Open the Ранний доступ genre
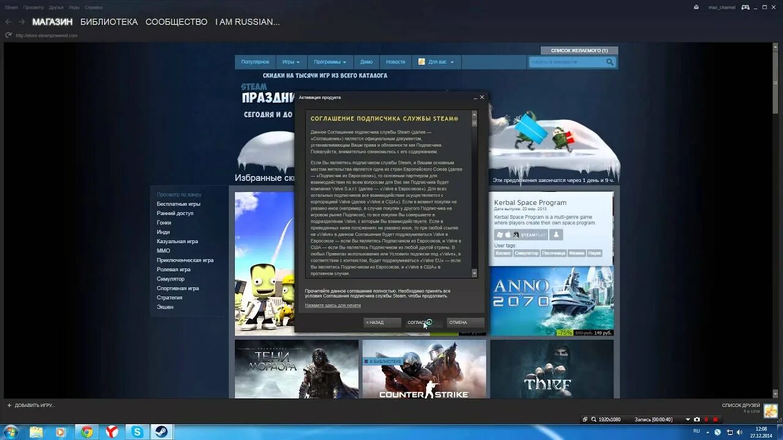Image resolution: width=783 pixels, height=440 pixels. (x=175, y=213)
